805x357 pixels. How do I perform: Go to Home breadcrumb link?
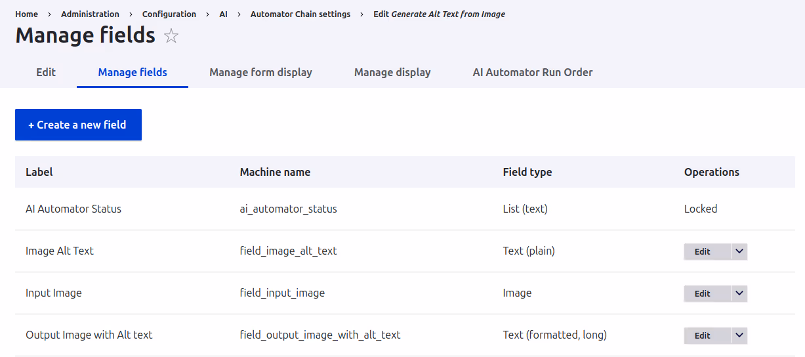coord(27,14)
